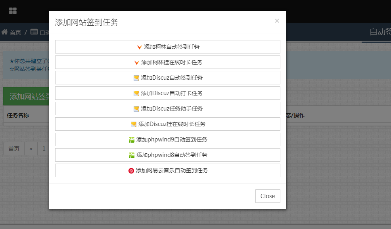Click the Discuz icon beside 添加Discuz自动签到任务
This screenshot has width=391, height=229.
pos(136,78)
